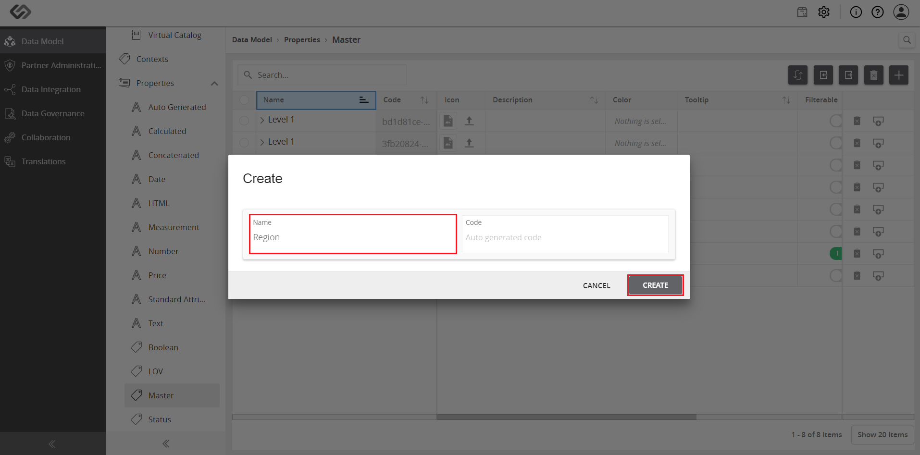
Task: Open the settings gear icon
Action: 824,12
